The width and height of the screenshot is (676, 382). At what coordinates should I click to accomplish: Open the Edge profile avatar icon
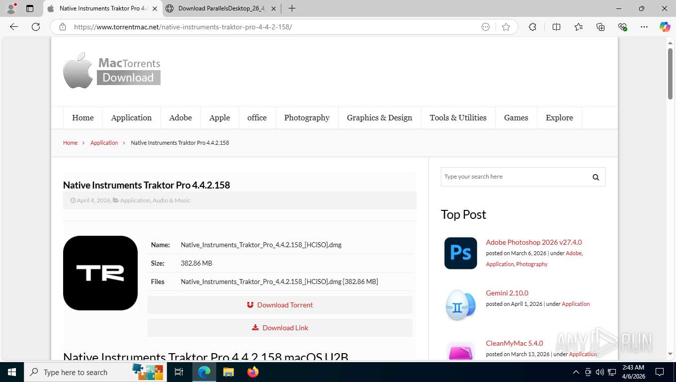(x=11, y=8)
